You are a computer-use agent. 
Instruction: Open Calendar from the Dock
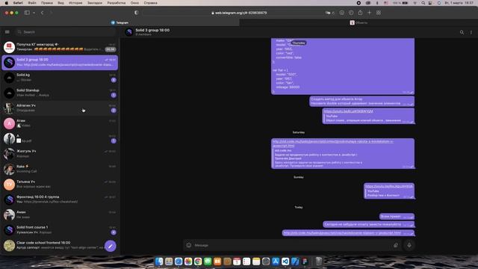[237, 262]
